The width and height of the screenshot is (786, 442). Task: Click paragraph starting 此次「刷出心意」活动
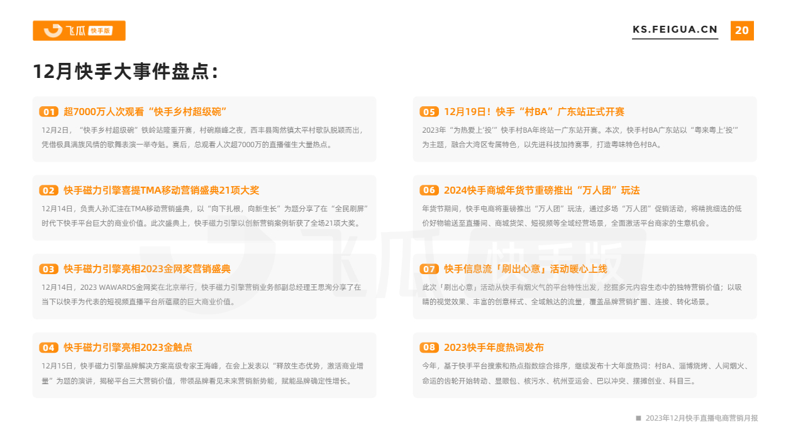point(582,295)
